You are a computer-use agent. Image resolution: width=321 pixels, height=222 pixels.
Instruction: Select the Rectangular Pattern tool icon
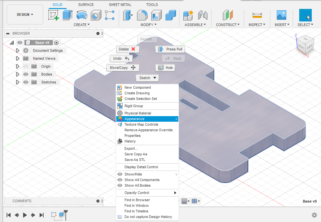tap(110, 15)
